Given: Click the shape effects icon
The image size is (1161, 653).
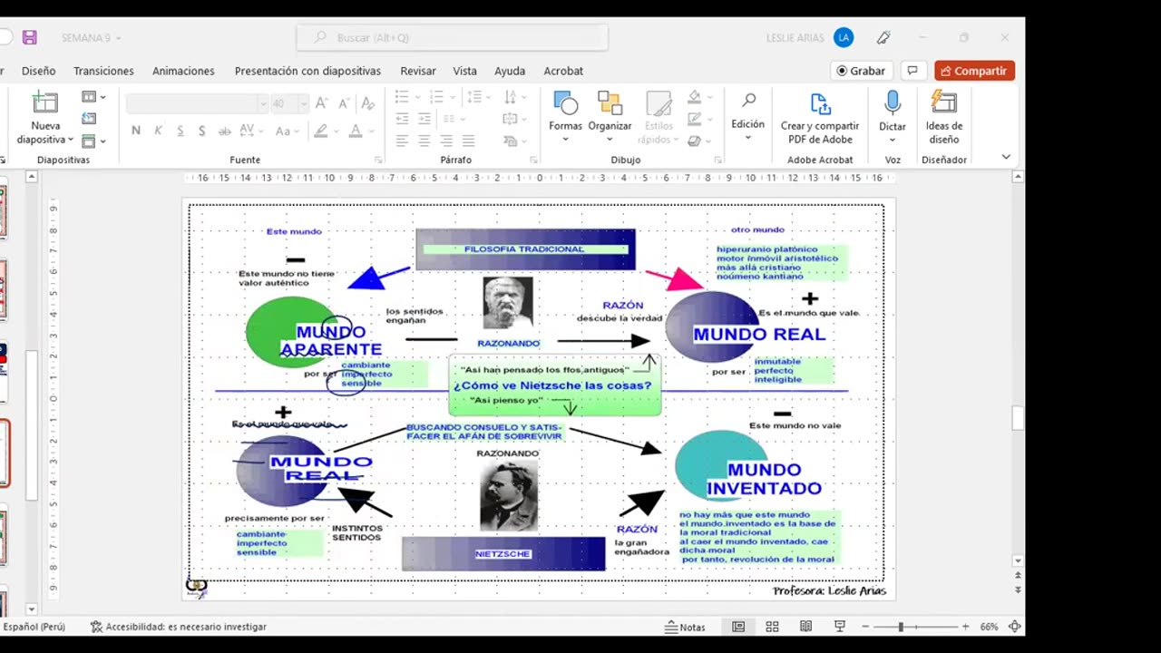Looking at the screenshot, I should coord(694,141).
